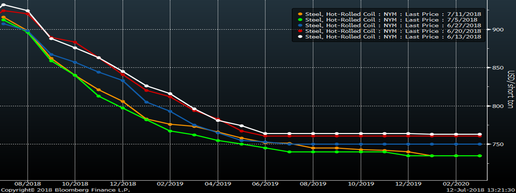This screenshot has height=193, width=516.
Task: Click the blue legend marker for 6/27/2018
Action: coord(299,26)
